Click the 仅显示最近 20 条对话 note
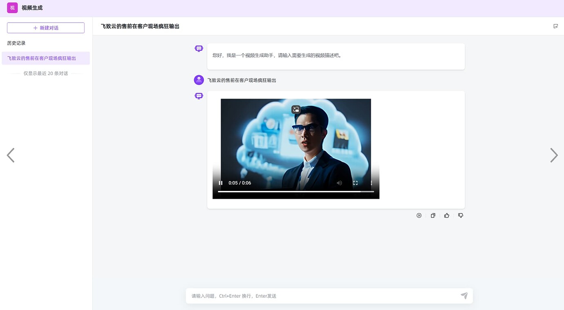 [46, 74]
